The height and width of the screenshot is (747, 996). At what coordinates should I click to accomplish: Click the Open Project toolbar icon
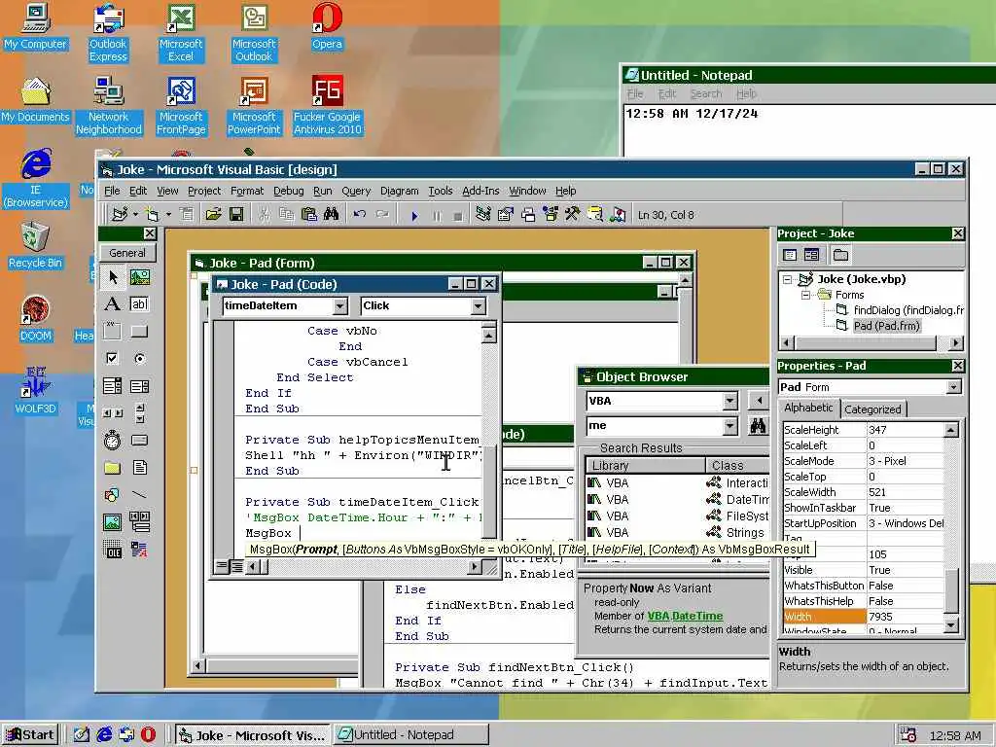click(213, 215)
